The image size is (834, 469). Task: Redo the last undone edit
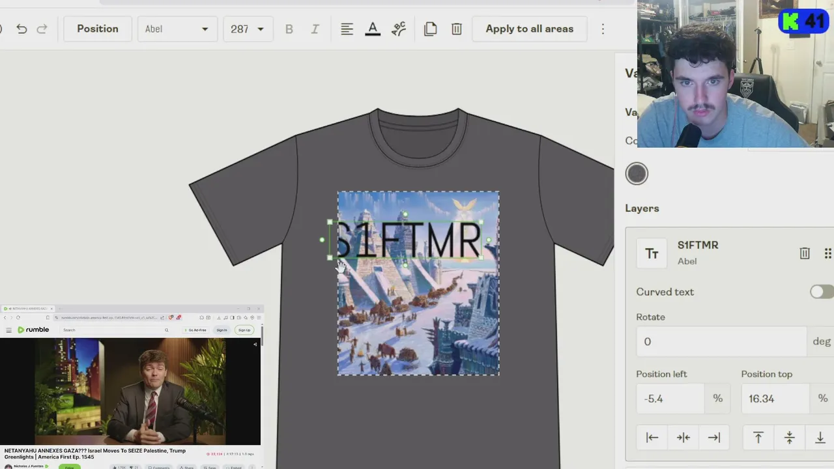coord(42,29)
